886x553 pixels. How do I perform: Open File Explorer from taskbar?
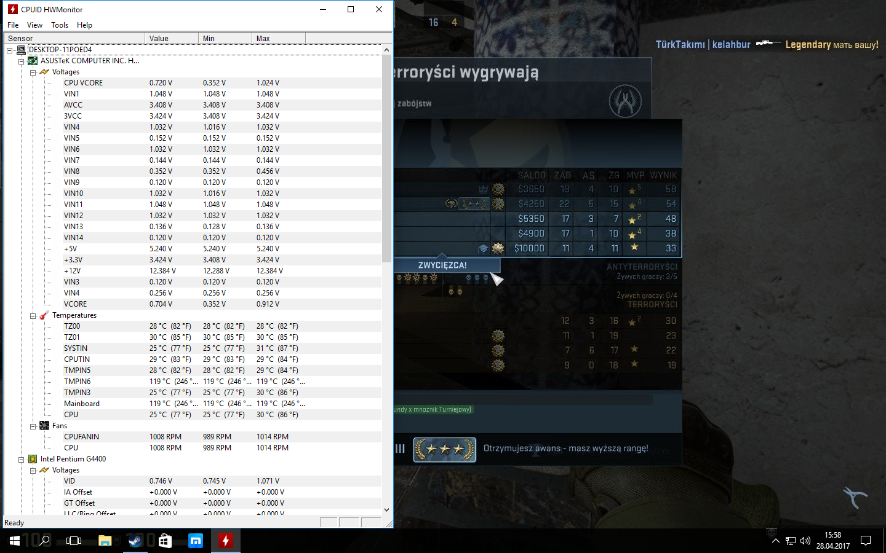click(x=105, y=541)
